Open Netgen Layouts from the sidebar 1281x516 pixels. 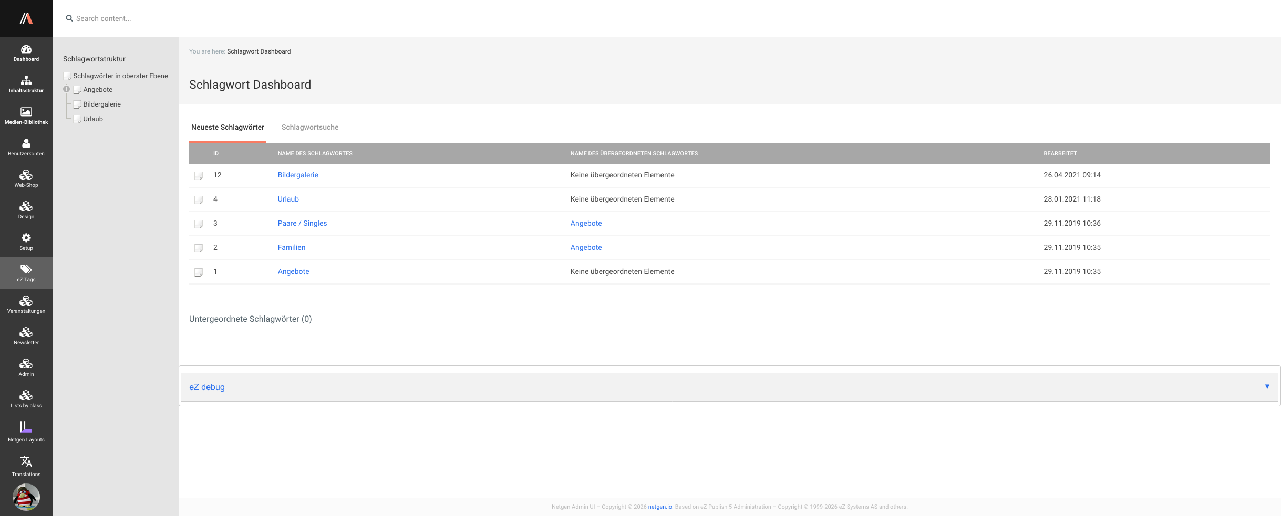click(x=26, y=431)
